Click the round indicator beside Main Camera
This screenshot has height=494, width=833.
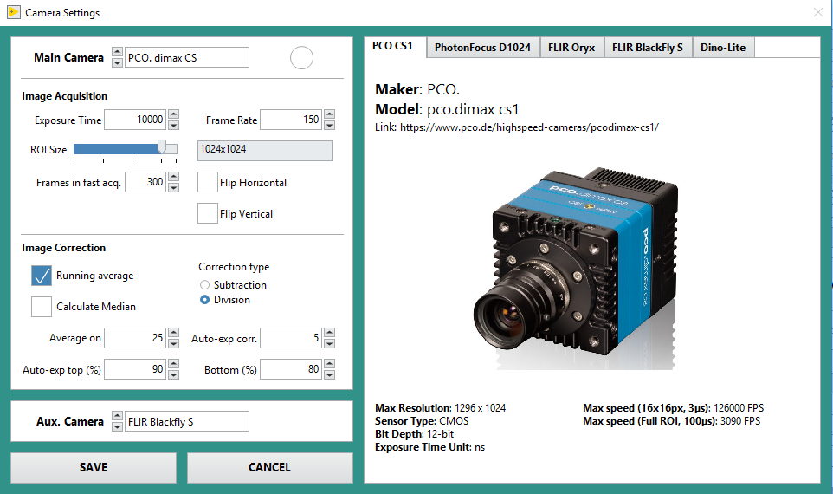(x=301, y=57)
